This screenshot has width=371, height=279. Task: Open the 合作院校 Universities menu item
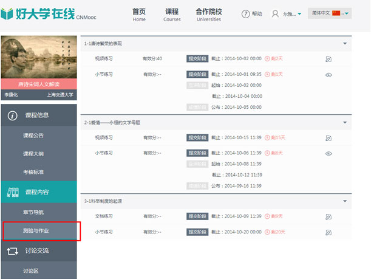208,15
